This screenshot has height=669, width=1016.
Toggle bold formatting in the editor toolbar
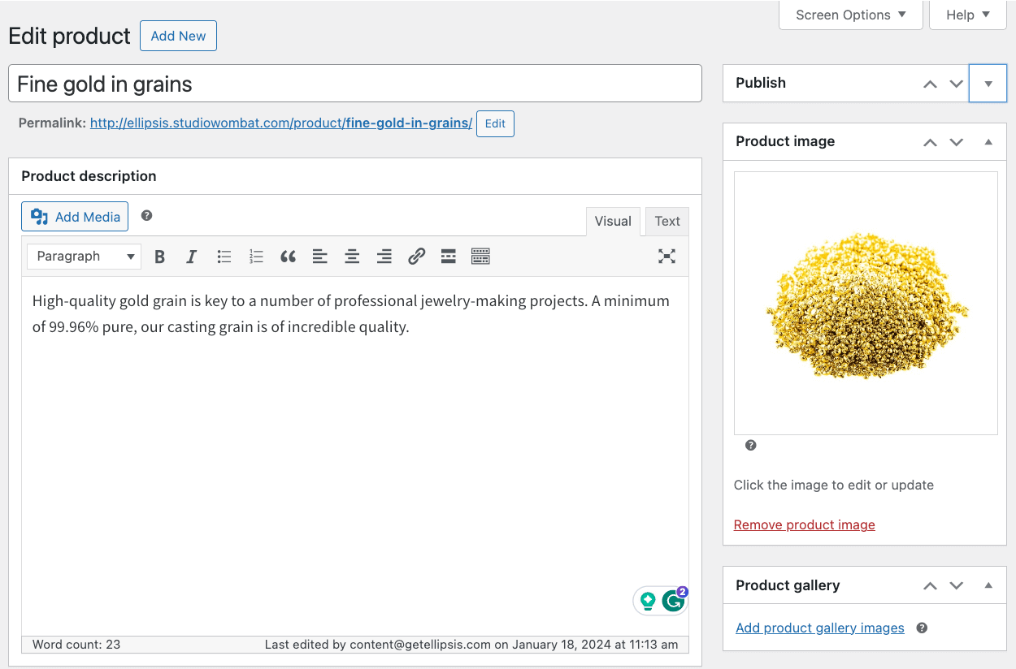[x=160, y=257]
